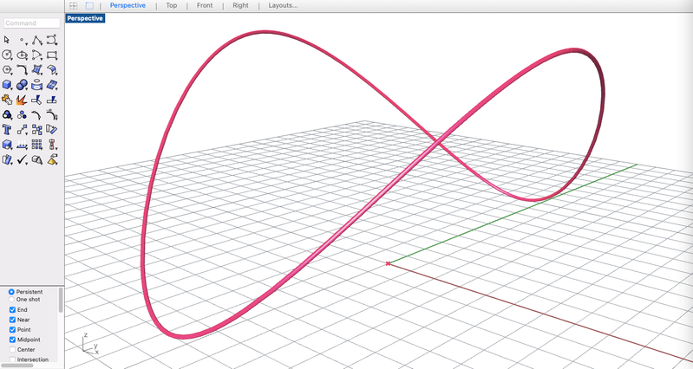Image resolution: width=693 pixels, height=369 pixels.
Task: Switch to the Top view tab
Action: (172, 5)
